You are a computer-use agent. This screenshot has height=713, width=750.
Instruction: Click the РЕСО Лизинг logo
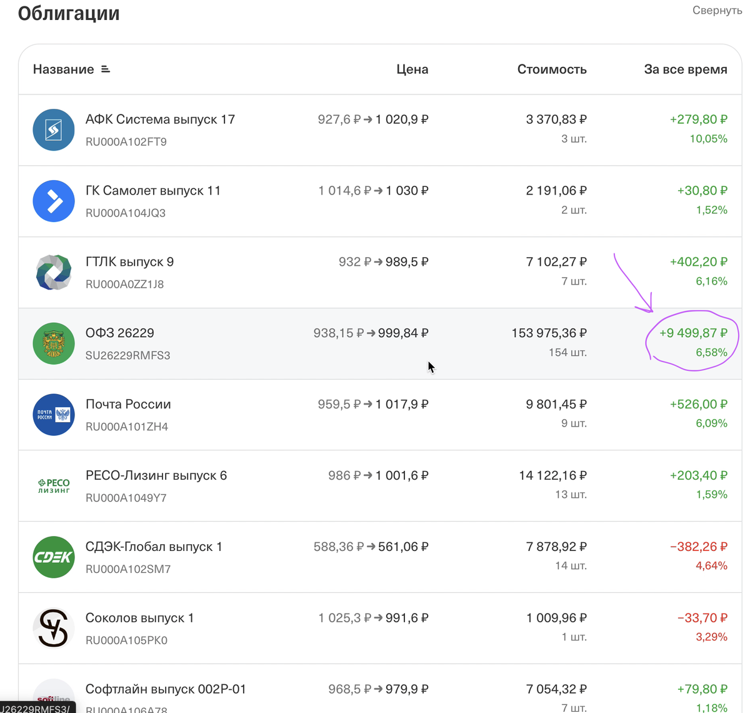coord(54,486)
